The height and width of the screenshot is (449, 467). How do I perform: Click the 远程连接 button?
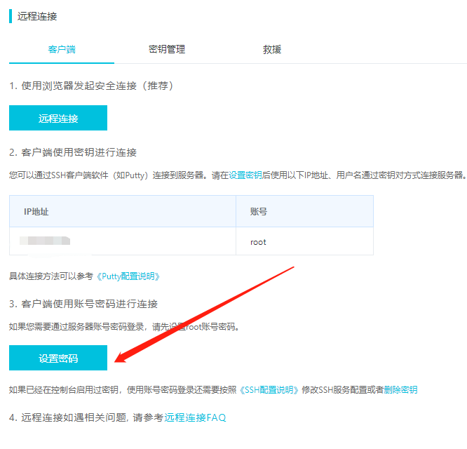(58, 119)
